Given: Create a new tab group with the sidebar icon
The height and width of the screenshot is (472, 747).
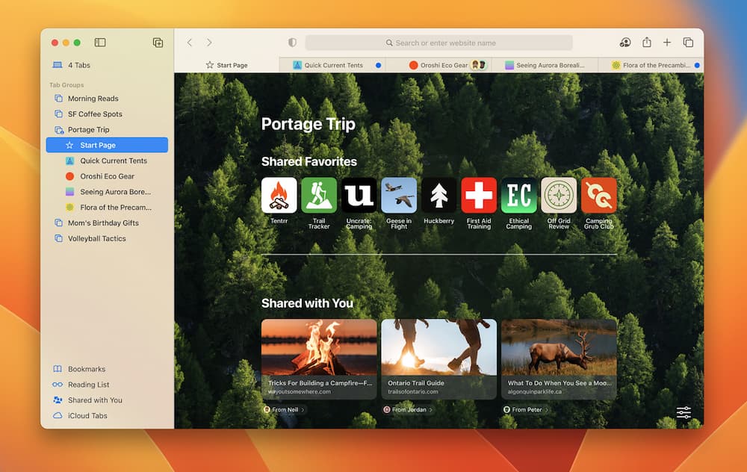Looking at the screenshot, I should point(158,43).
